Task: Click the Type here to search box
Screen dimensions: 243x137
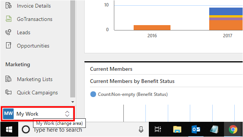Action: [58, 130]
